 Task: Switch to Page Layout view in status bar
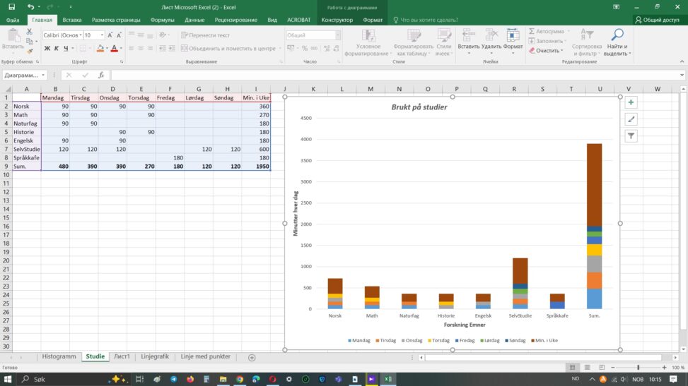587,367
